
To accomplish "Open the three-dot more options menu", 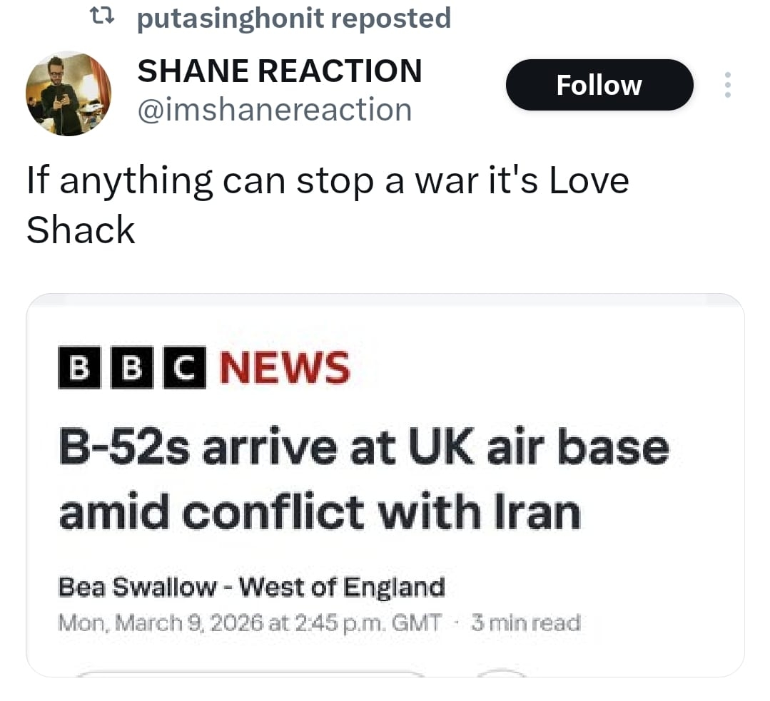I will pyautogui.click(x=728, y=85).
